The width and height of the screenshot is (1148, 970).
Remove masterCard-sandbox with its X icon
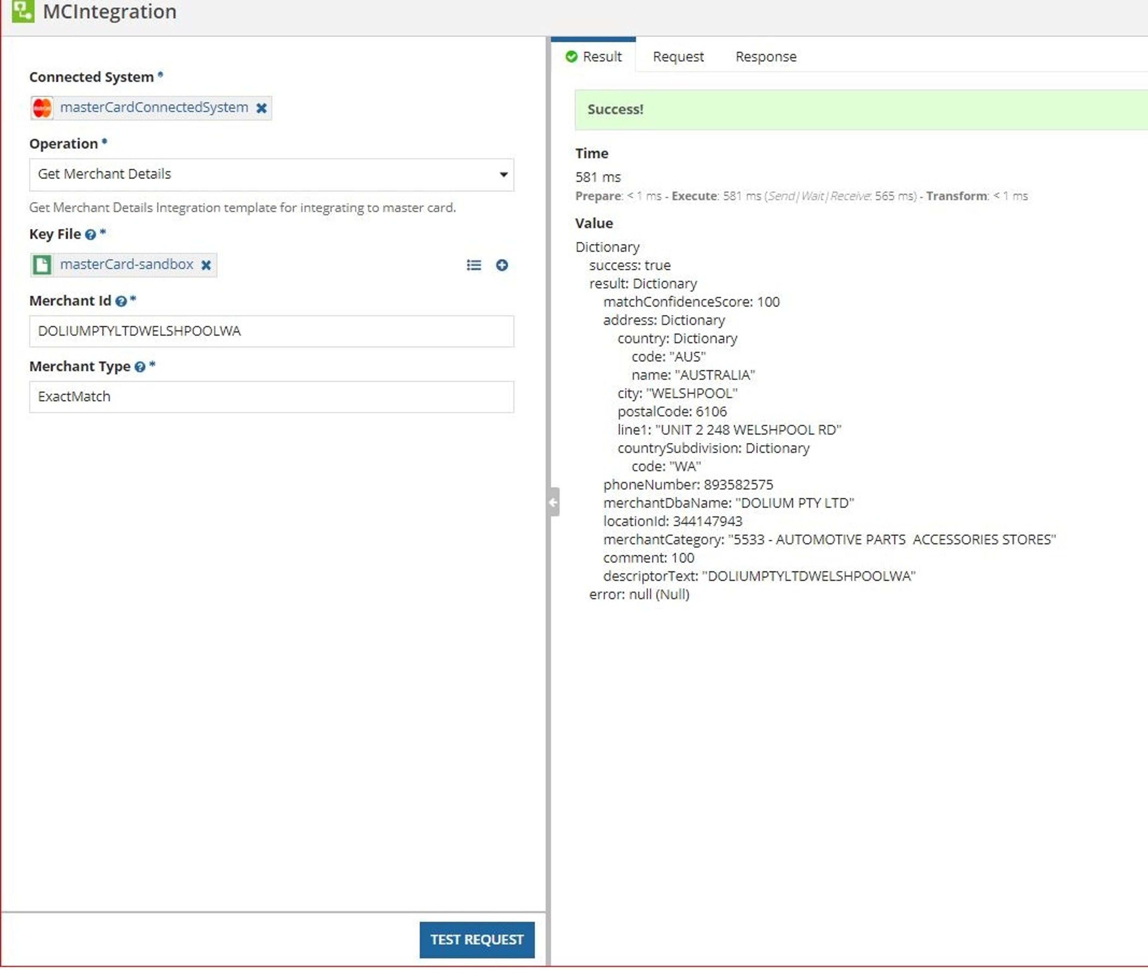point(206,265)
